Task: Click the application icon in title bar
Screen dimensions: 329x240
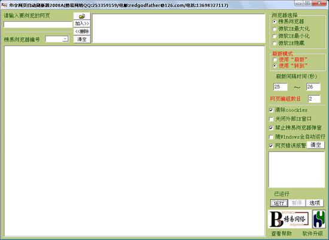Action: point(4,5)
